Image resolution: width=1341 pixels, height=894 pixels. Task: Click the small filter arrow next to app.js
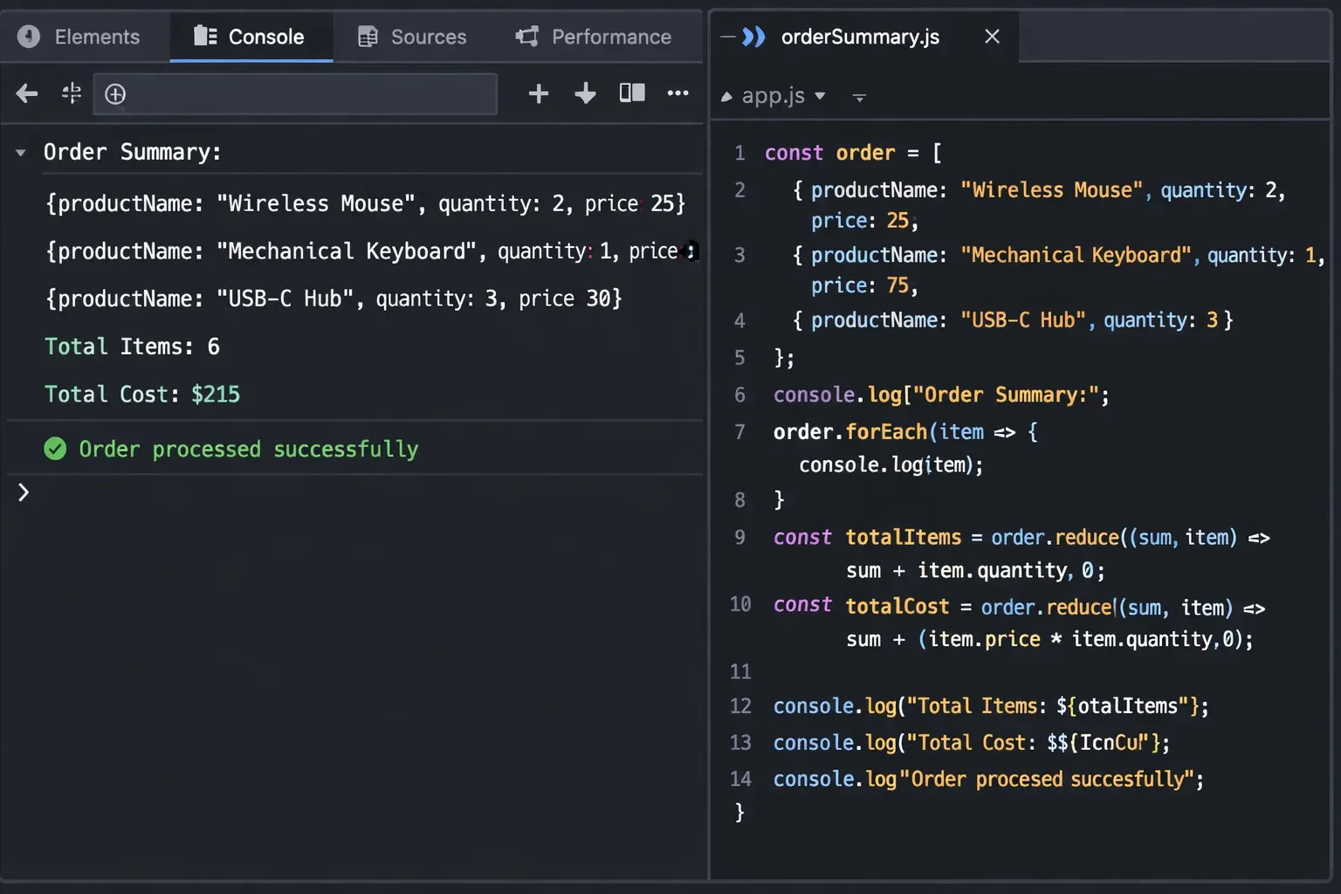(859, 98)
